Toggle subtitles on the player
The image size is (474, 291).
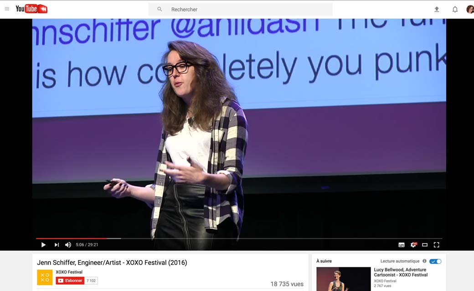(402, 245)
